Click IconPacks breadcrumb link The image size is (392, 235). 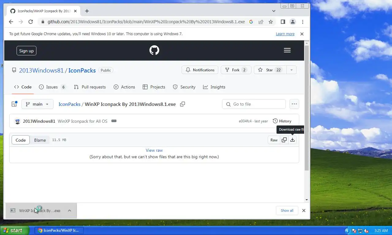70,104
